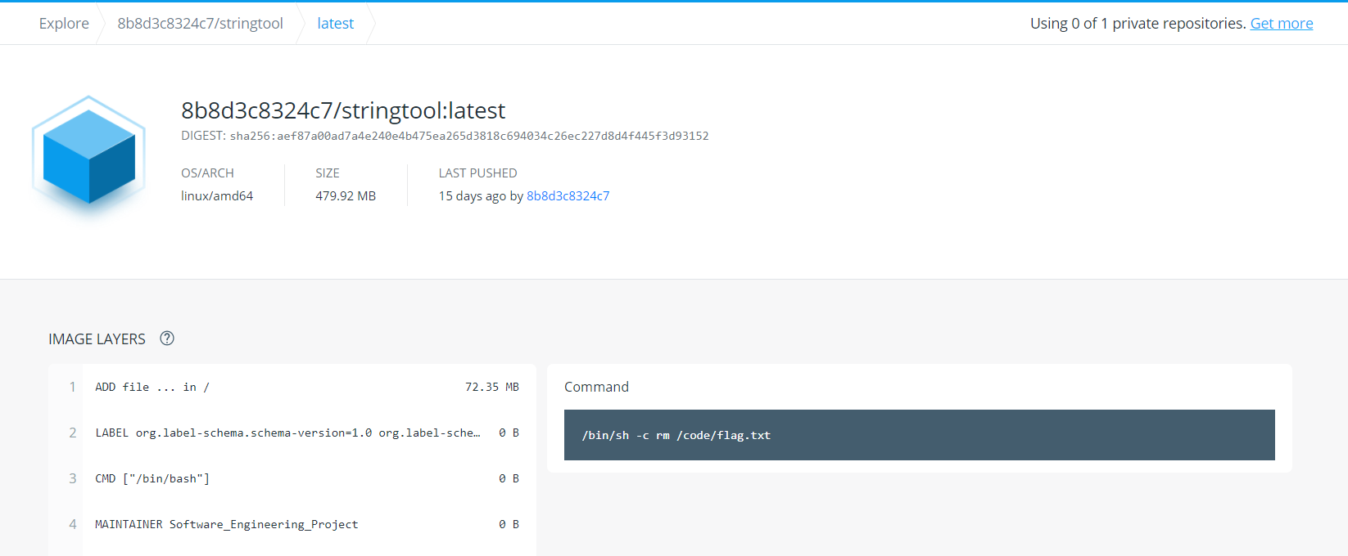Click the 72.35 MB layer size
1348x556 pixels.
click(x=492, y=387)
